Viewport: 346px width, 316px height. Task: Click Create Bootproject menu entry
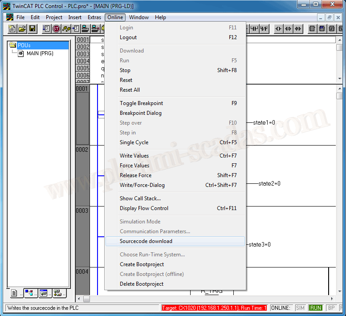(142, 264)
